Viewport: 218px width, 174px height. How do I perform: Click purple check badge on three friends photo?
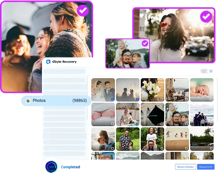pyautogui.click(x=83, y=11)
